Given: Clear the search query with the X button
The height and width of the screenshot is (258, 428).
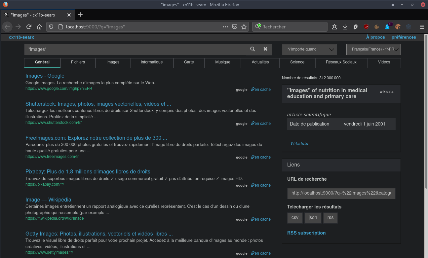Looking at the screenshot, I should point(265,49).
